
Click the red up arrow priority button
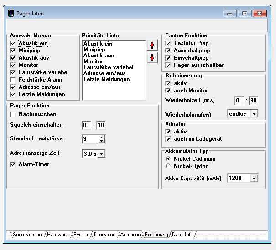click(x=152, y=45)
